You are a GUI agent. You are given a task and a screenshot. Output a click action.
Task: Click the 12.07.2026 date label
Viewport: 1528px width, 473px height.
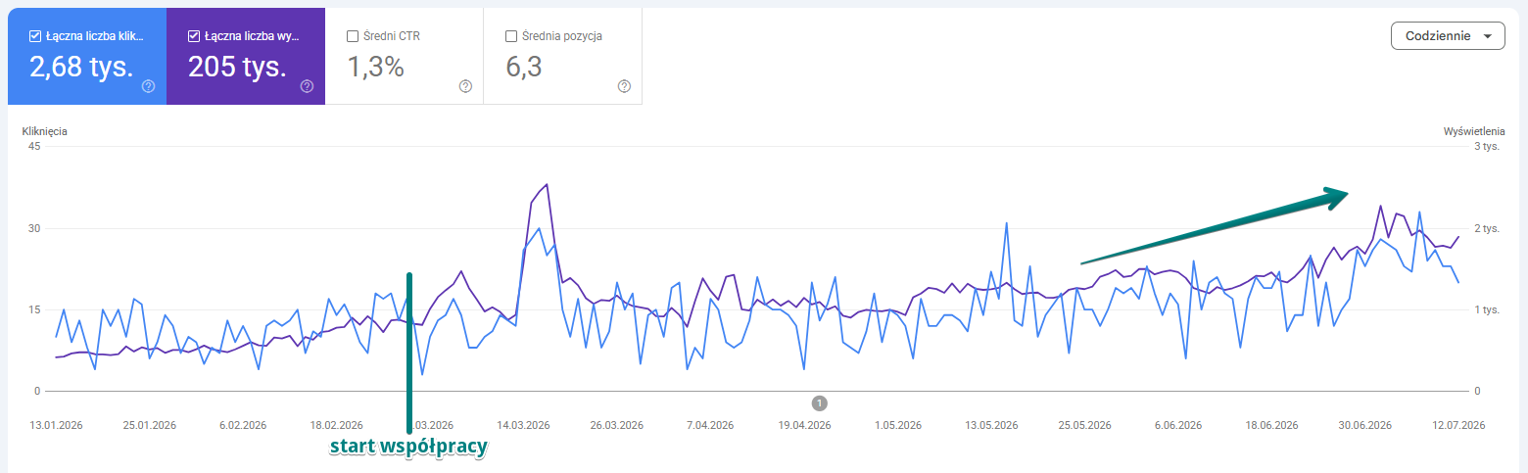(1458, 425)
